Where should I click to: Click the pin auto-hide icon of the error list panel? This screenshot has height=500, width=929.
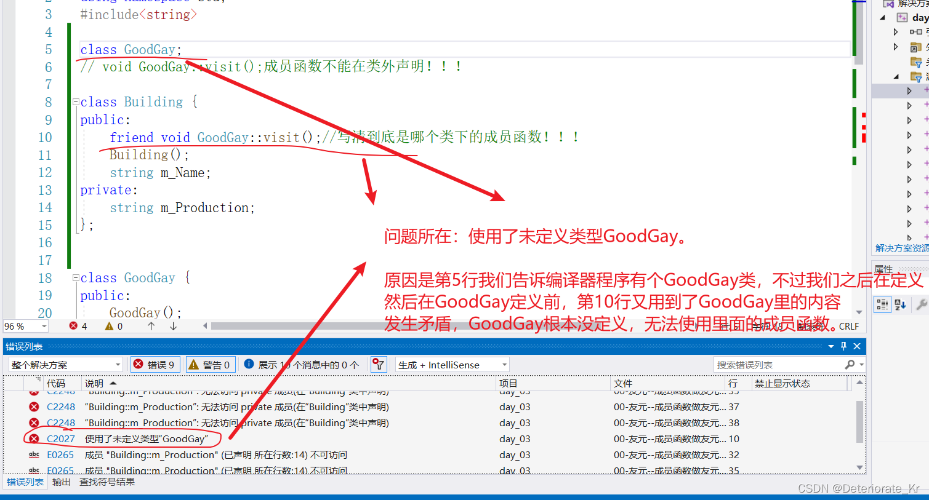(x=843, y=346)
